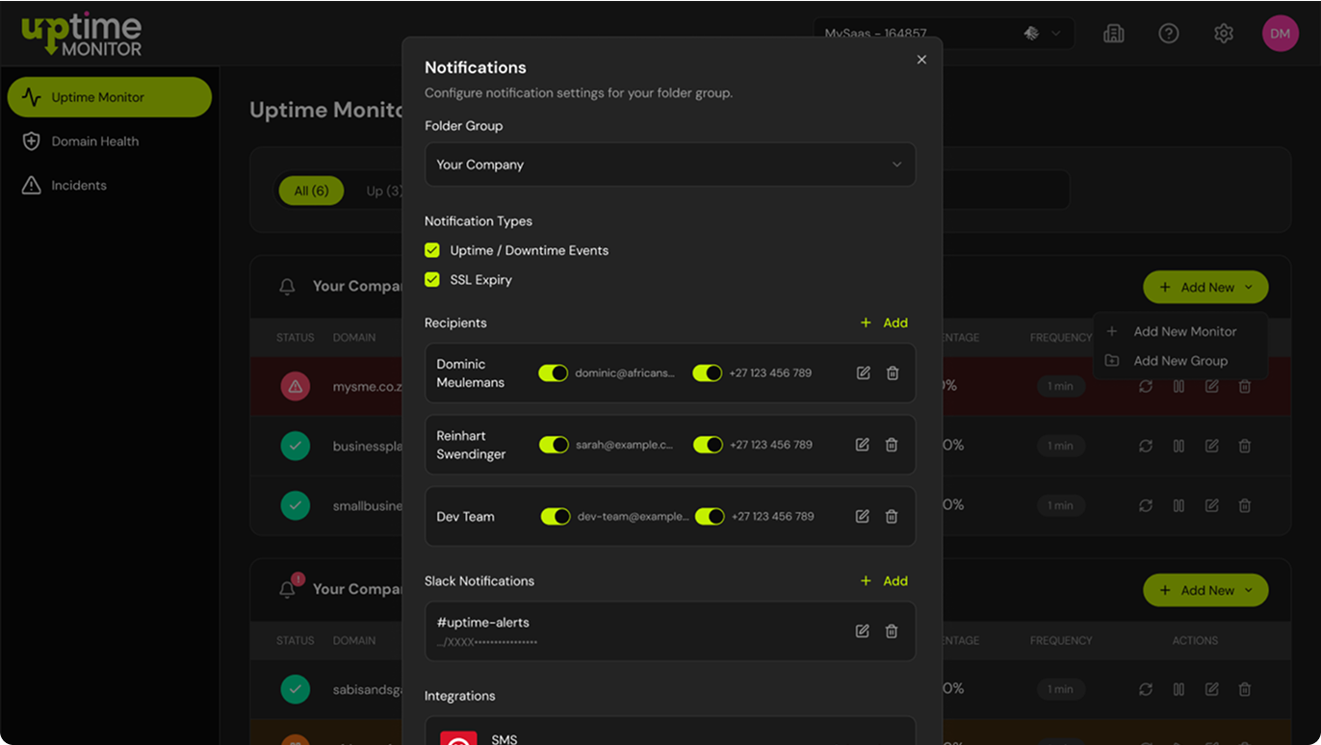Edit the sabisandsga monitor row
The image size is (1321, 745).
[1212, 689]
